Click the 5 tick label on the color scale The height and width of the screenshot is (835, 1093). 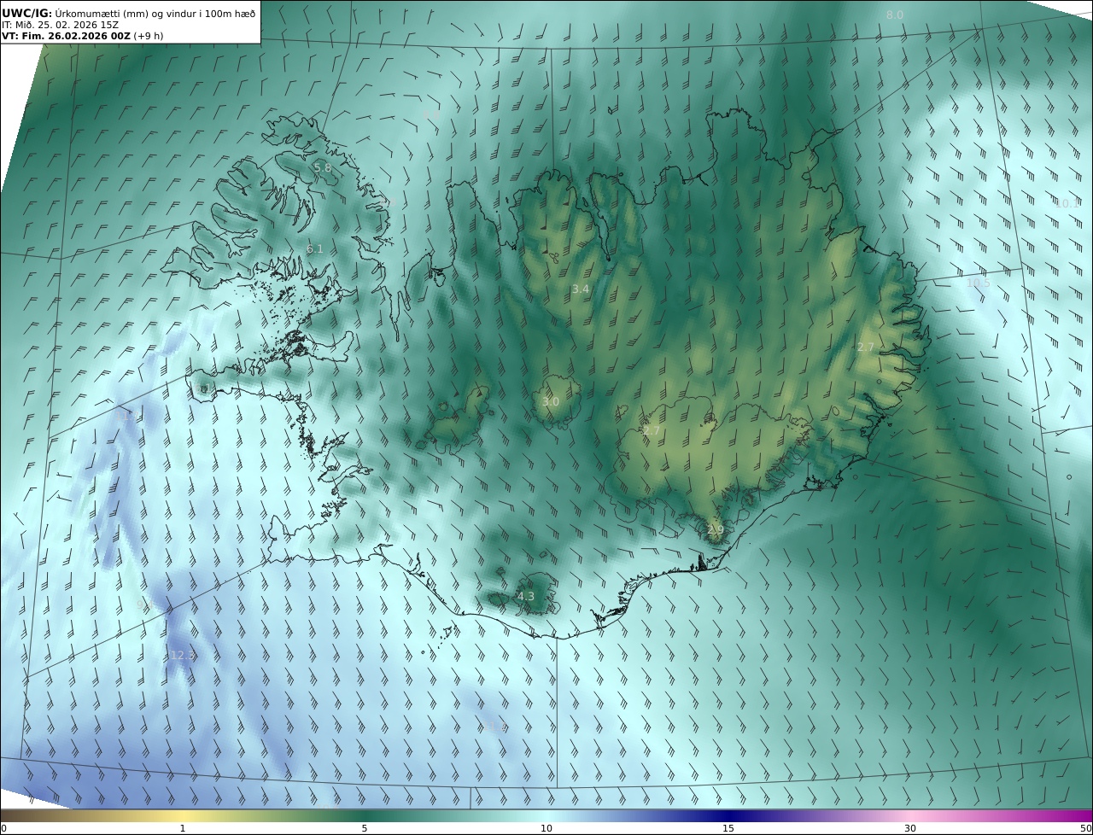point(365,828)
